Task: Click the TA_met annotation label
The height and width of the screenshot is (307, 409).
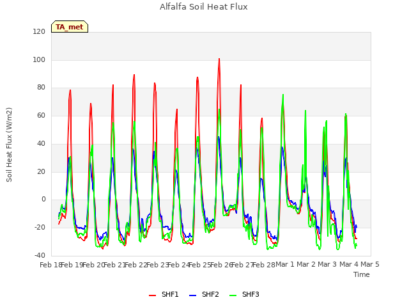Action: (x=70, y=27)
